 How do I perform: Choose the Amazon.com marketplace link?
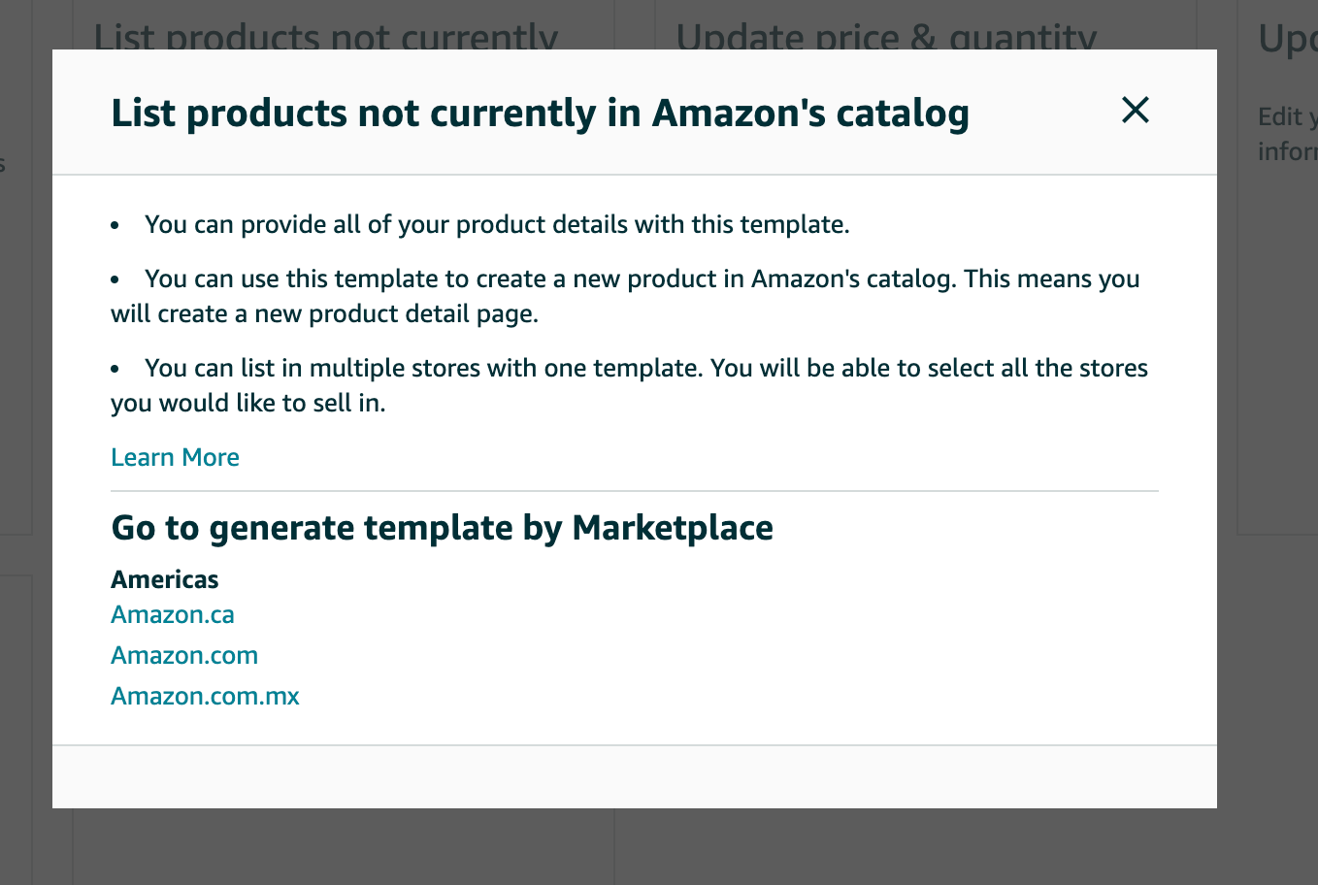[x=184, y=655]
